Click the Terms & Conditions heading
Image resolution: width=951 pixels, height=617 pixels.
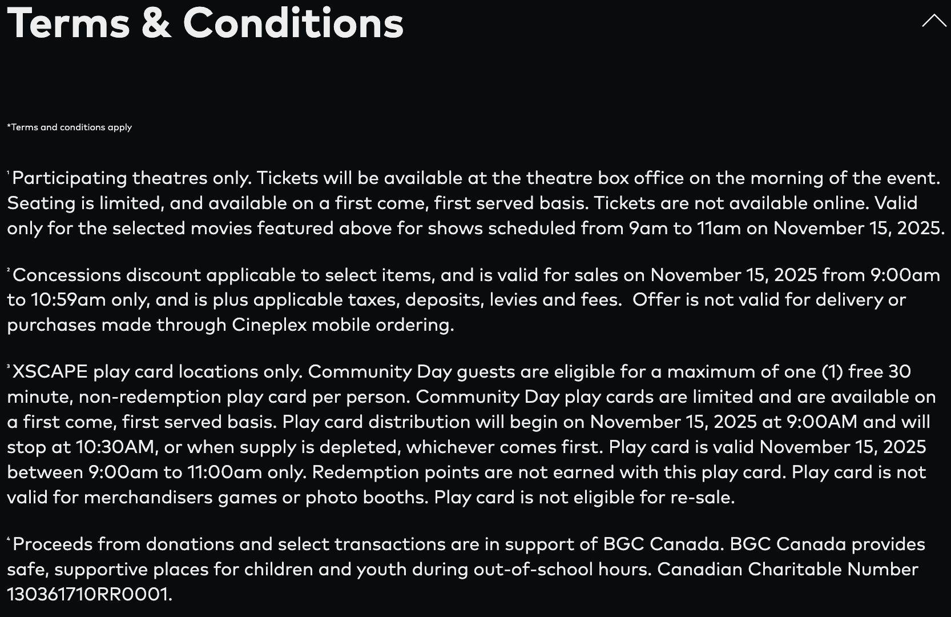(x=205, y=23)
